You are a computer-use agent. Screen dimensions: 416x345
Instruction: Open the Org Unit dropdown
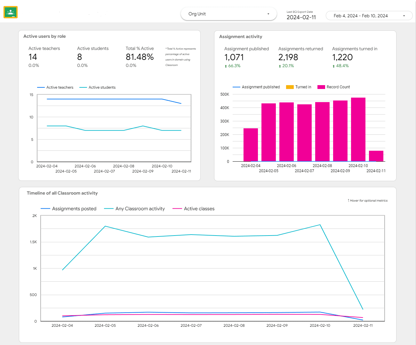(228, 14)
